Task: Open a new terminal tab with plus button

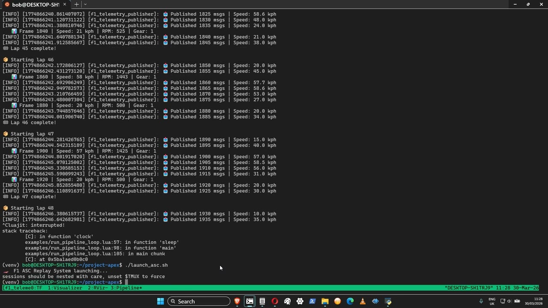Action: [76, 4]
